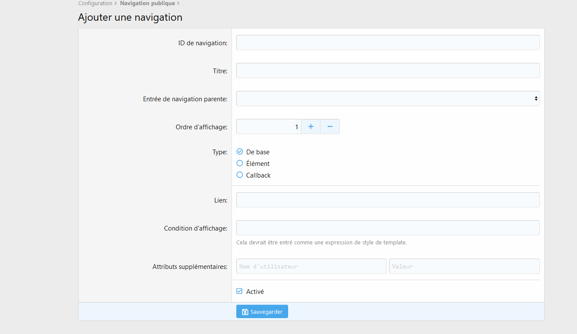Click the 'Ajouter une navigation' page heading
The image size is (577, 334).
(x=130, y=17)
